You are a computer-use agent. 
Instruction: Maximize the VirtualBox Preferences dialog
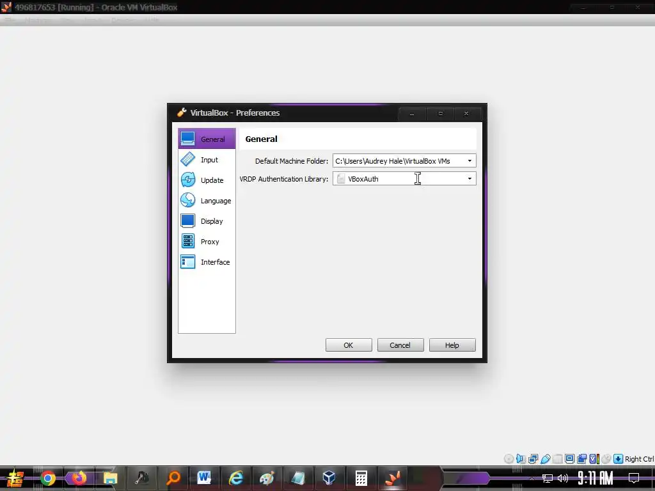[440, 114]
